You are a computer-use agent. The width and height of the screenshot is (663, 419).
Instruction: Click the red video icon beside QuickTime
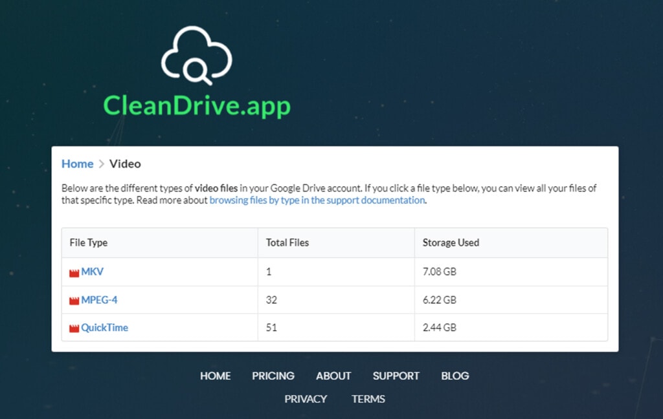[x=74, y=328]
